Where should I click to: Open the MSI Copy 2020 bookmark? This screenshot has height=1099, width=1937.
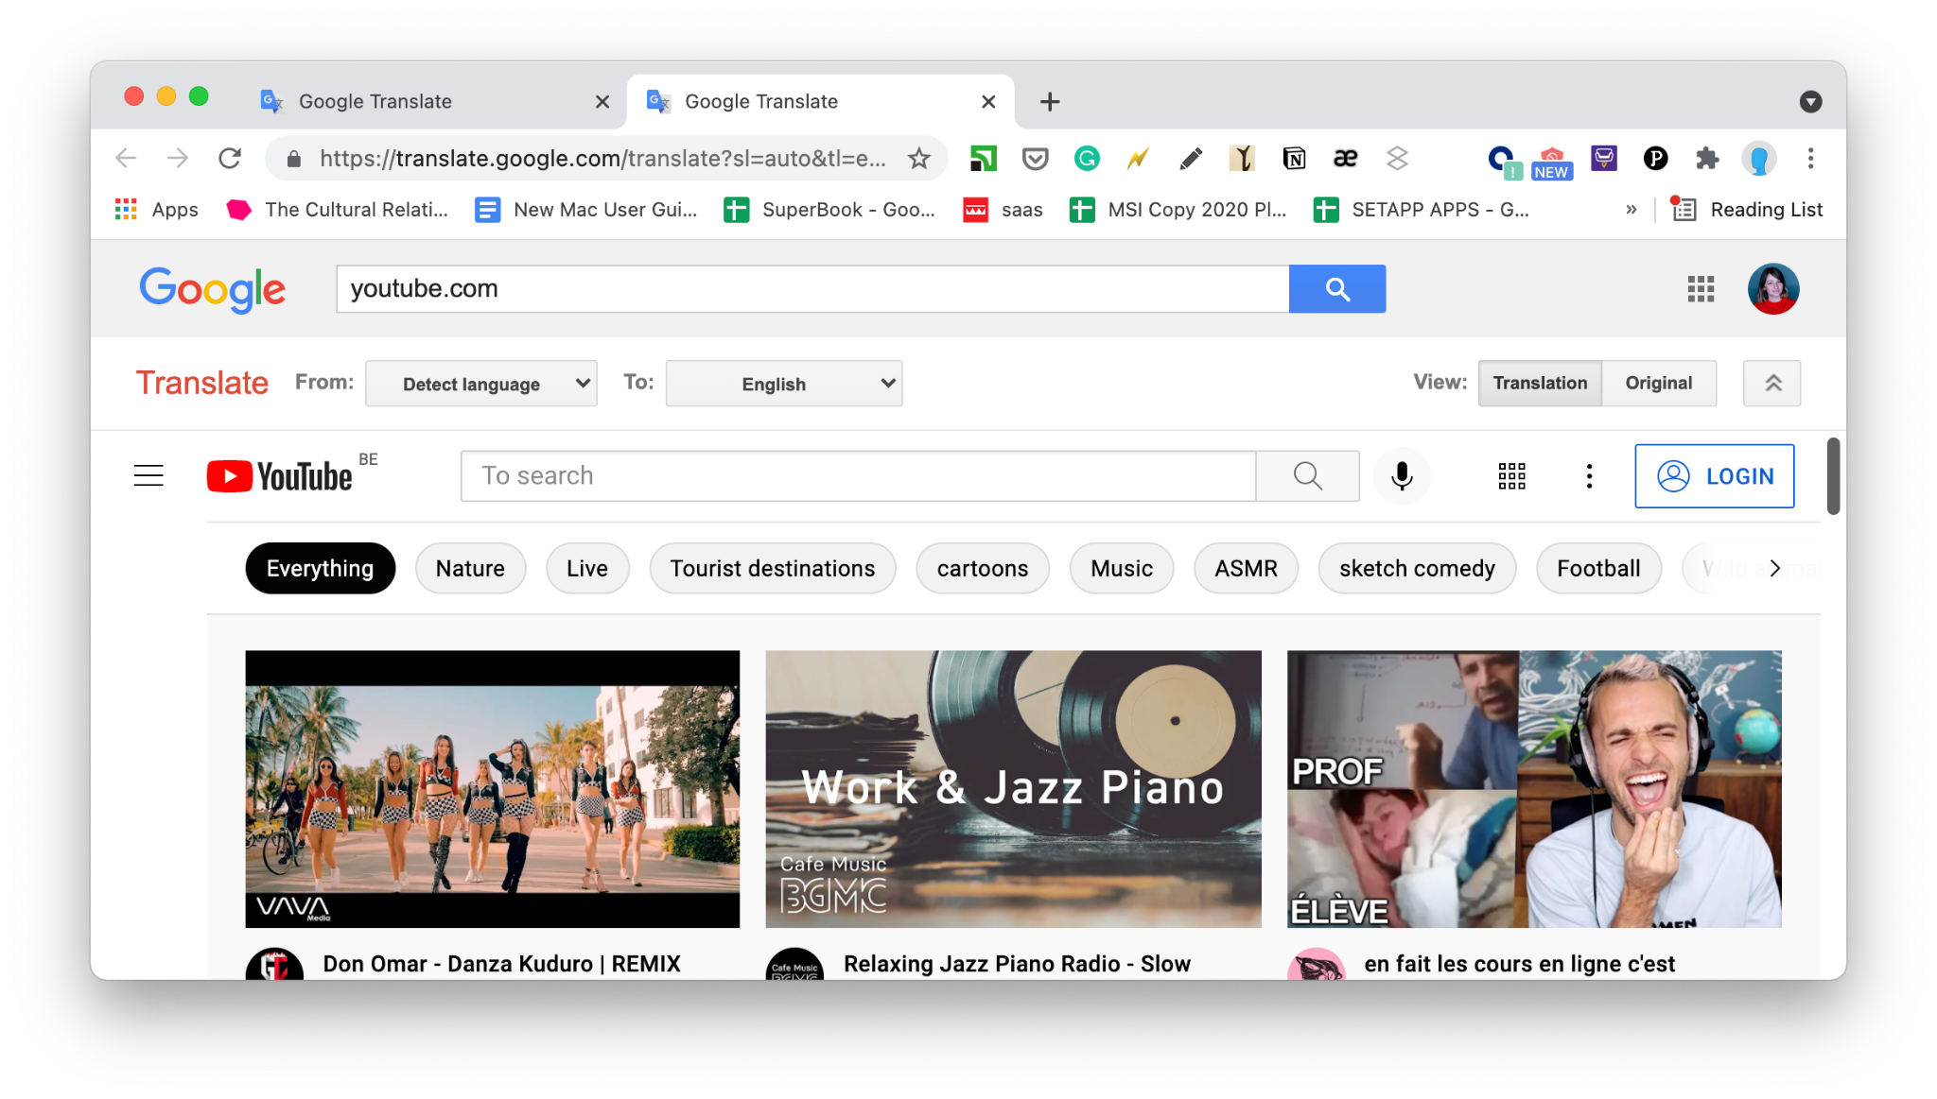[x=1178, y=210]
